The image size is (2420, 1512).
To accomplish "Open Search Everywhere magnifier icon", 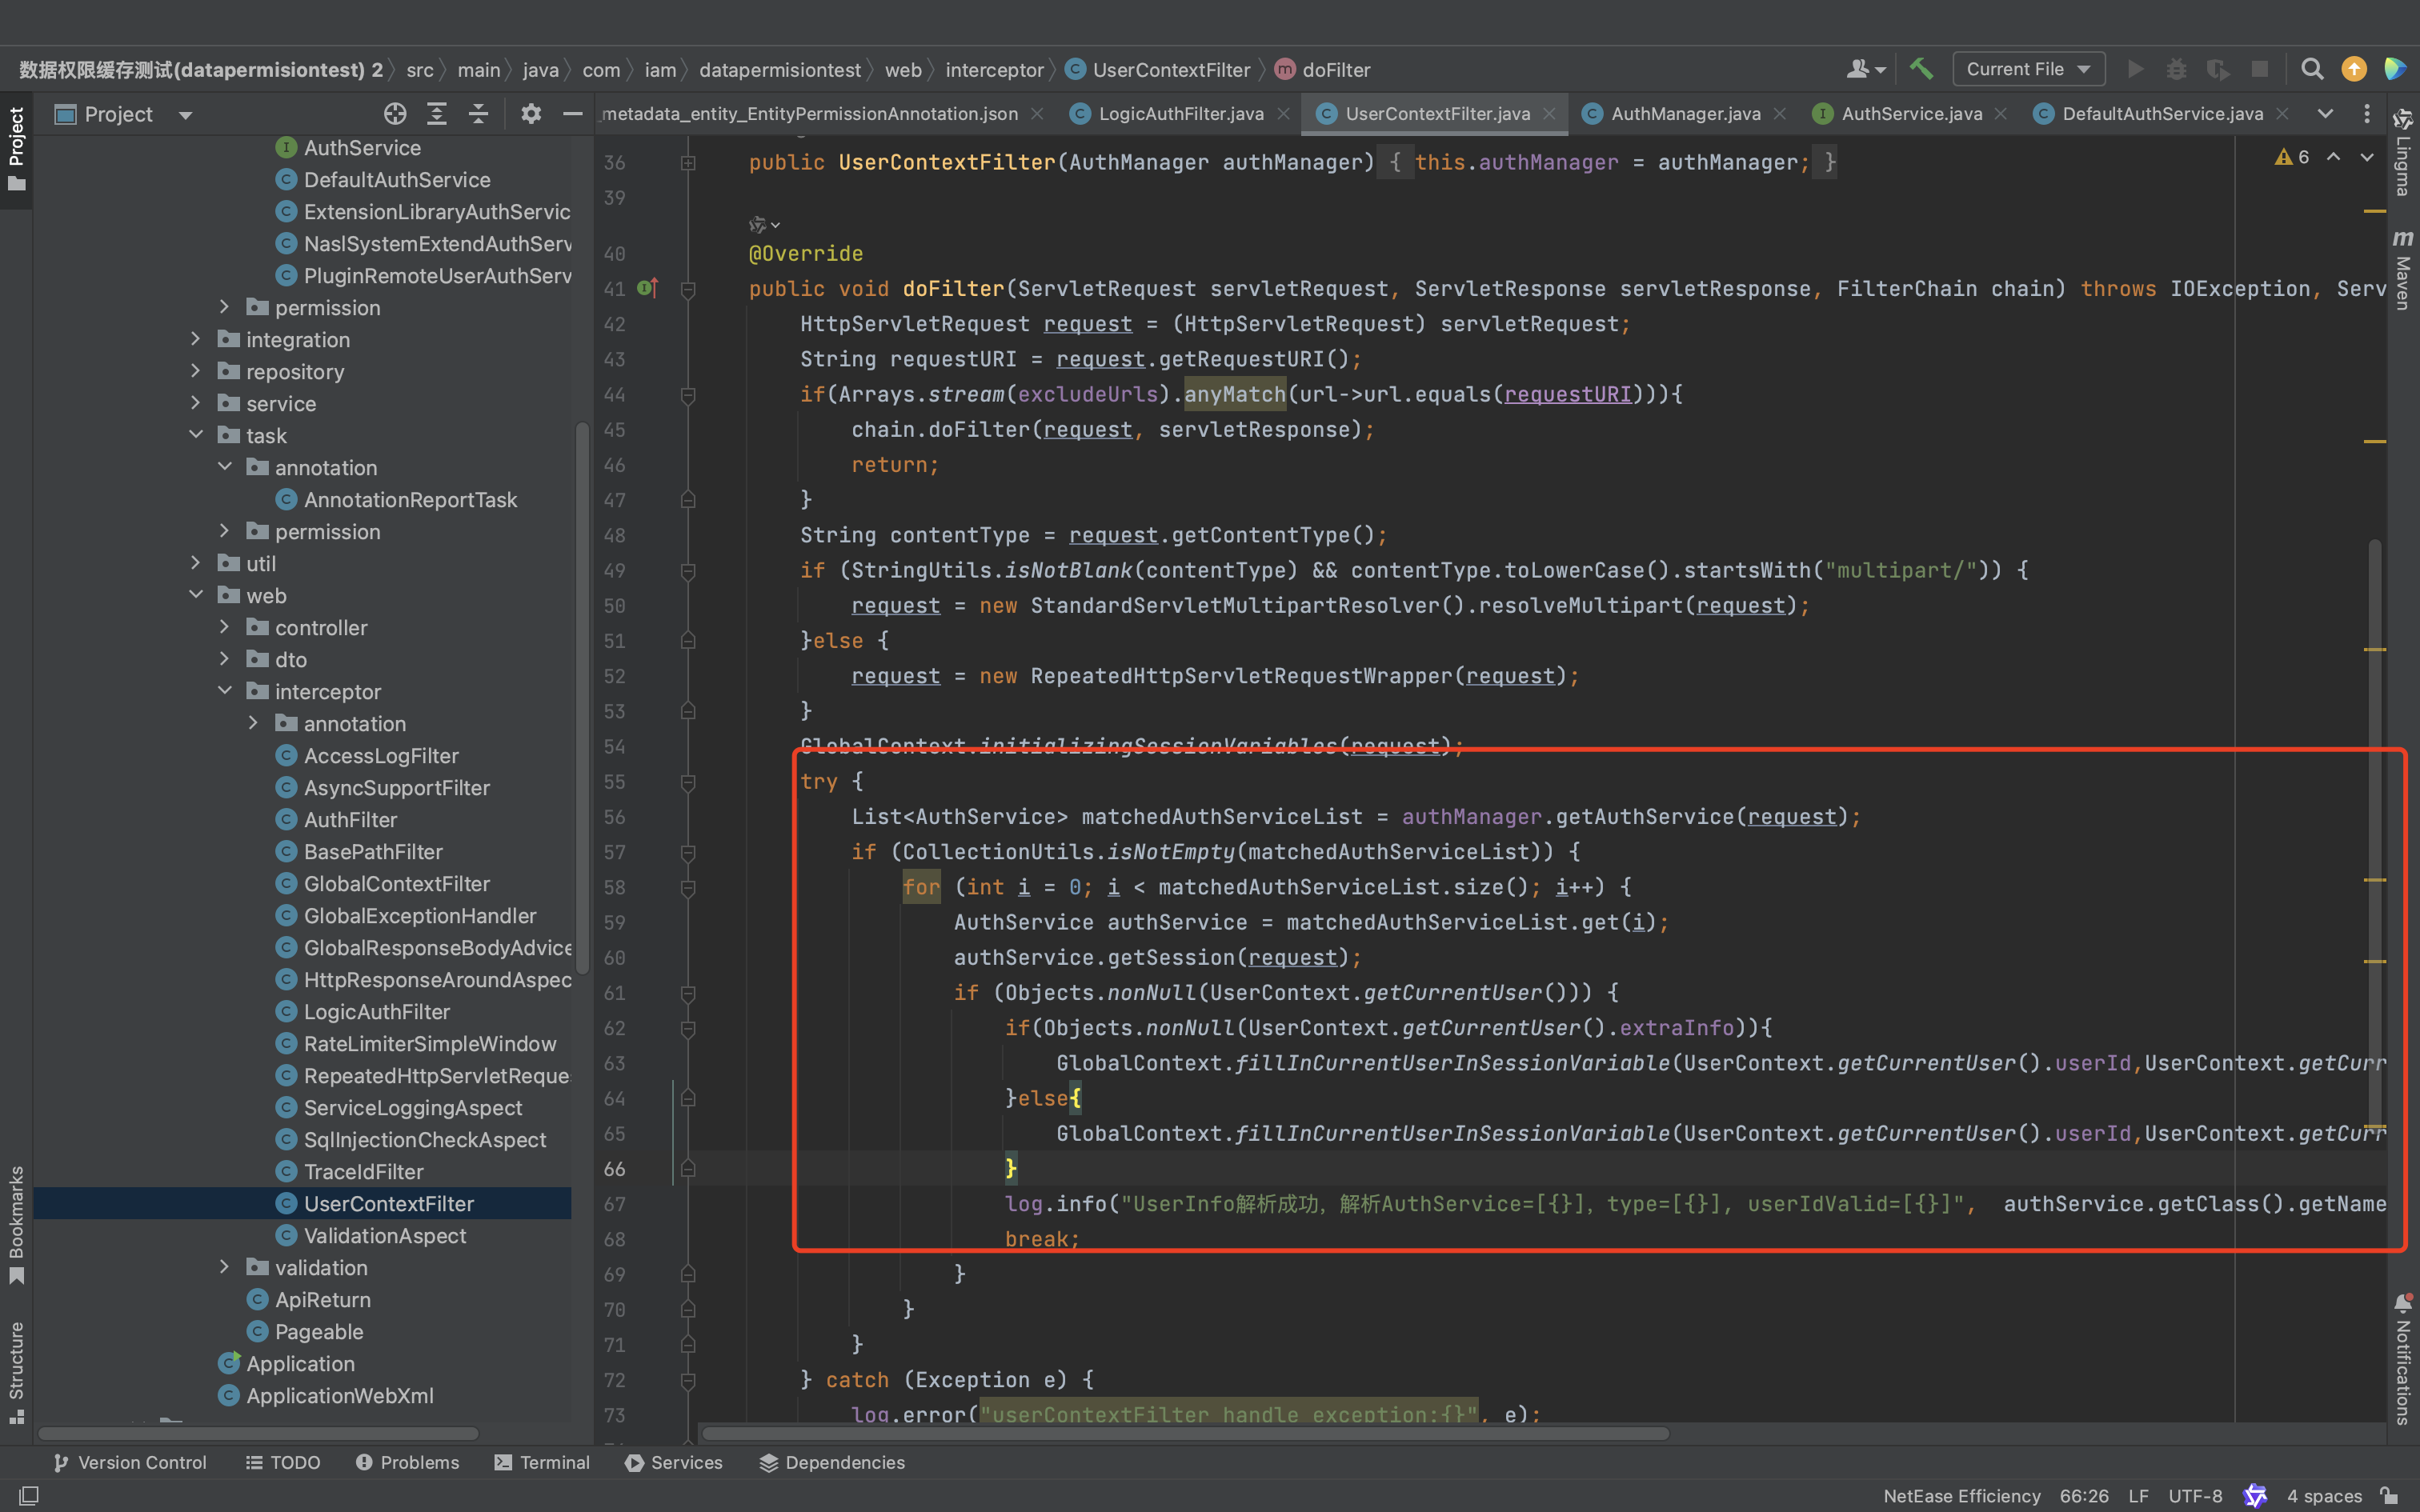I will point(2312,69).
